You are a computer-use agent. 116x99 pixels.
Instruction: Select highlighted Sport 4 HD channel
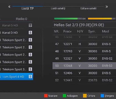coord(16,77)
